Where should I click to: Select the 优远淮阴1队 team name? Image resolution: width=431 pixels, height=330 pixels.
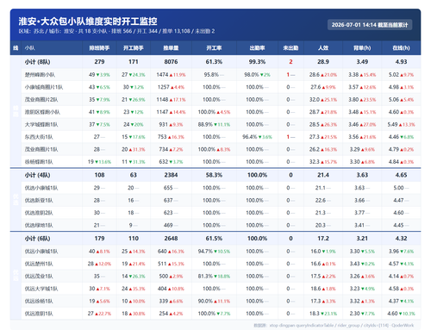coord(39,314)
